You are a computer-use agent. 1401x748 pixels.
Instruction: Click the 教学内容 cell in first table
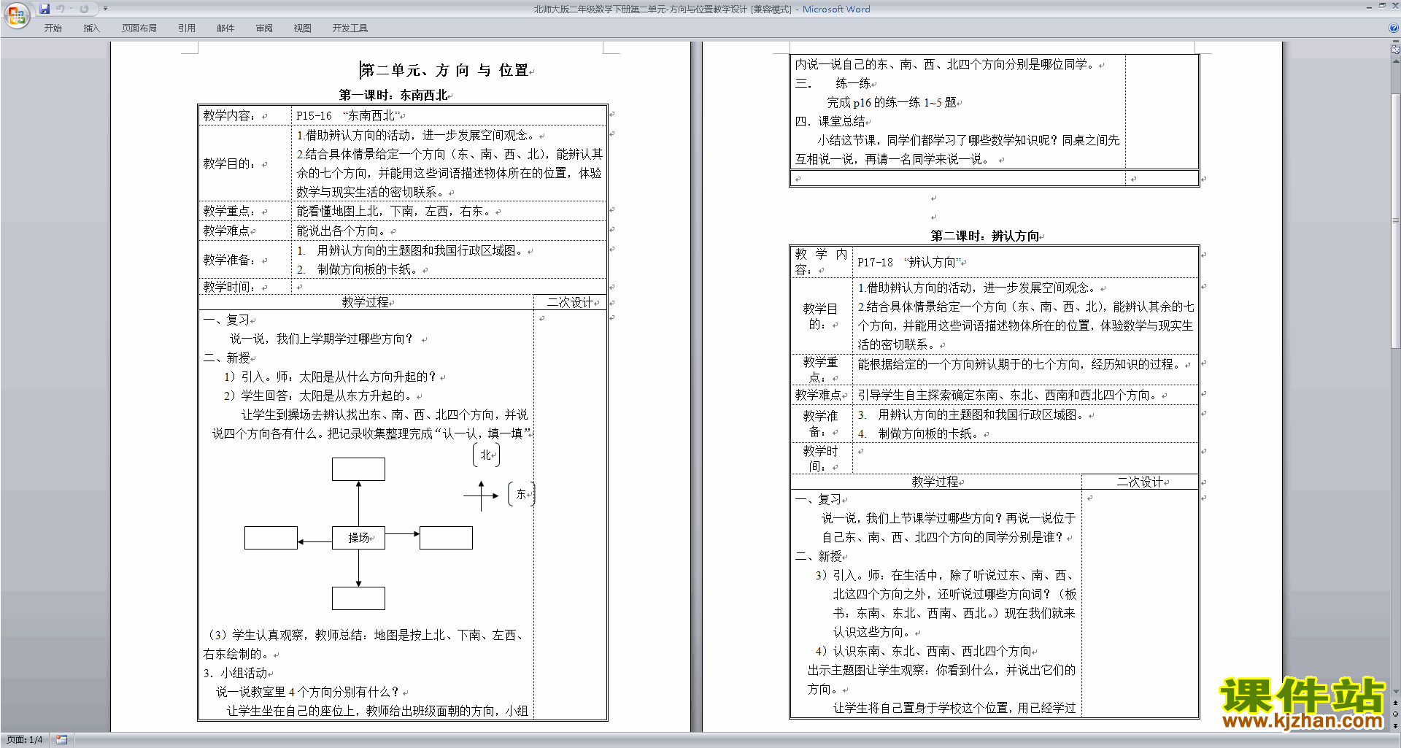pyautogui.click(x=244, y=115)
